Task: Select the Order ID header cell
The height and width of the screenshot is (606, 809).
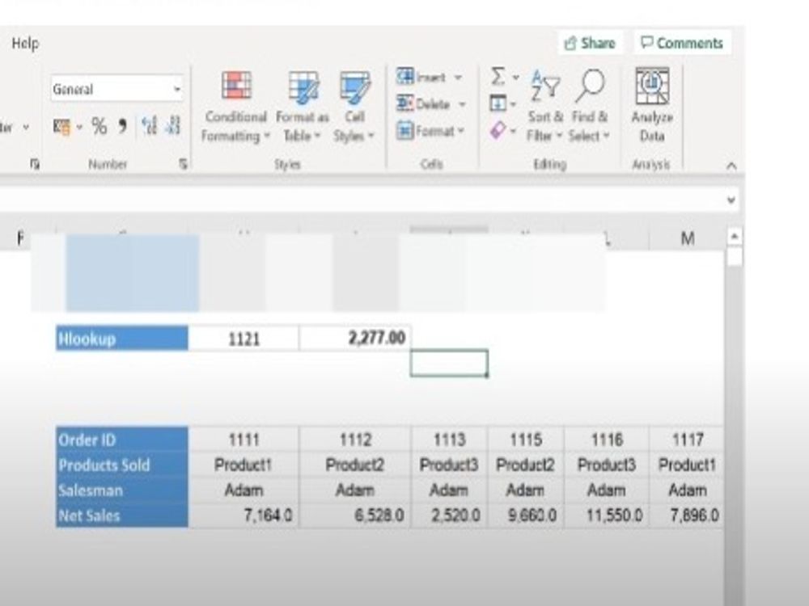Action: [x=122, y=440]
